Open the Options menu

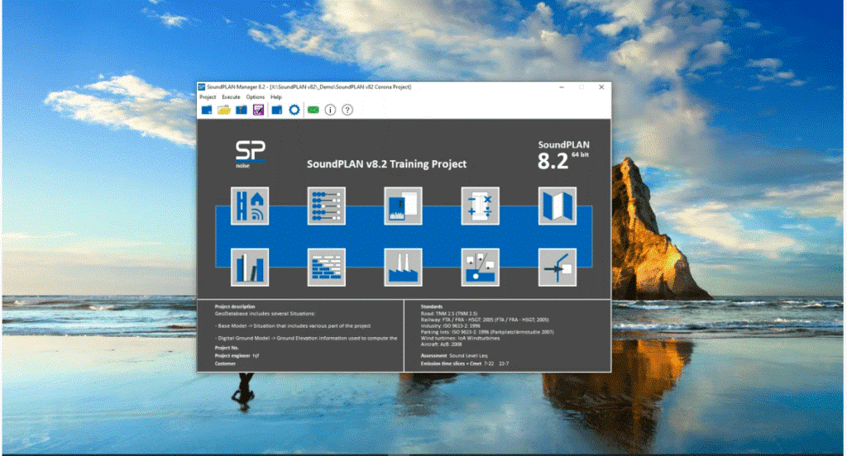256,97
